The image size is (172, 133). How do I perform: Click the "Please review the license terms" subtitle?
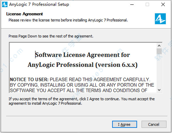pyautogui.click(x=68, y=20)
